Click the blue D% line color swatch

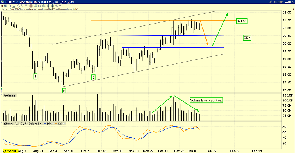(45, 124)
